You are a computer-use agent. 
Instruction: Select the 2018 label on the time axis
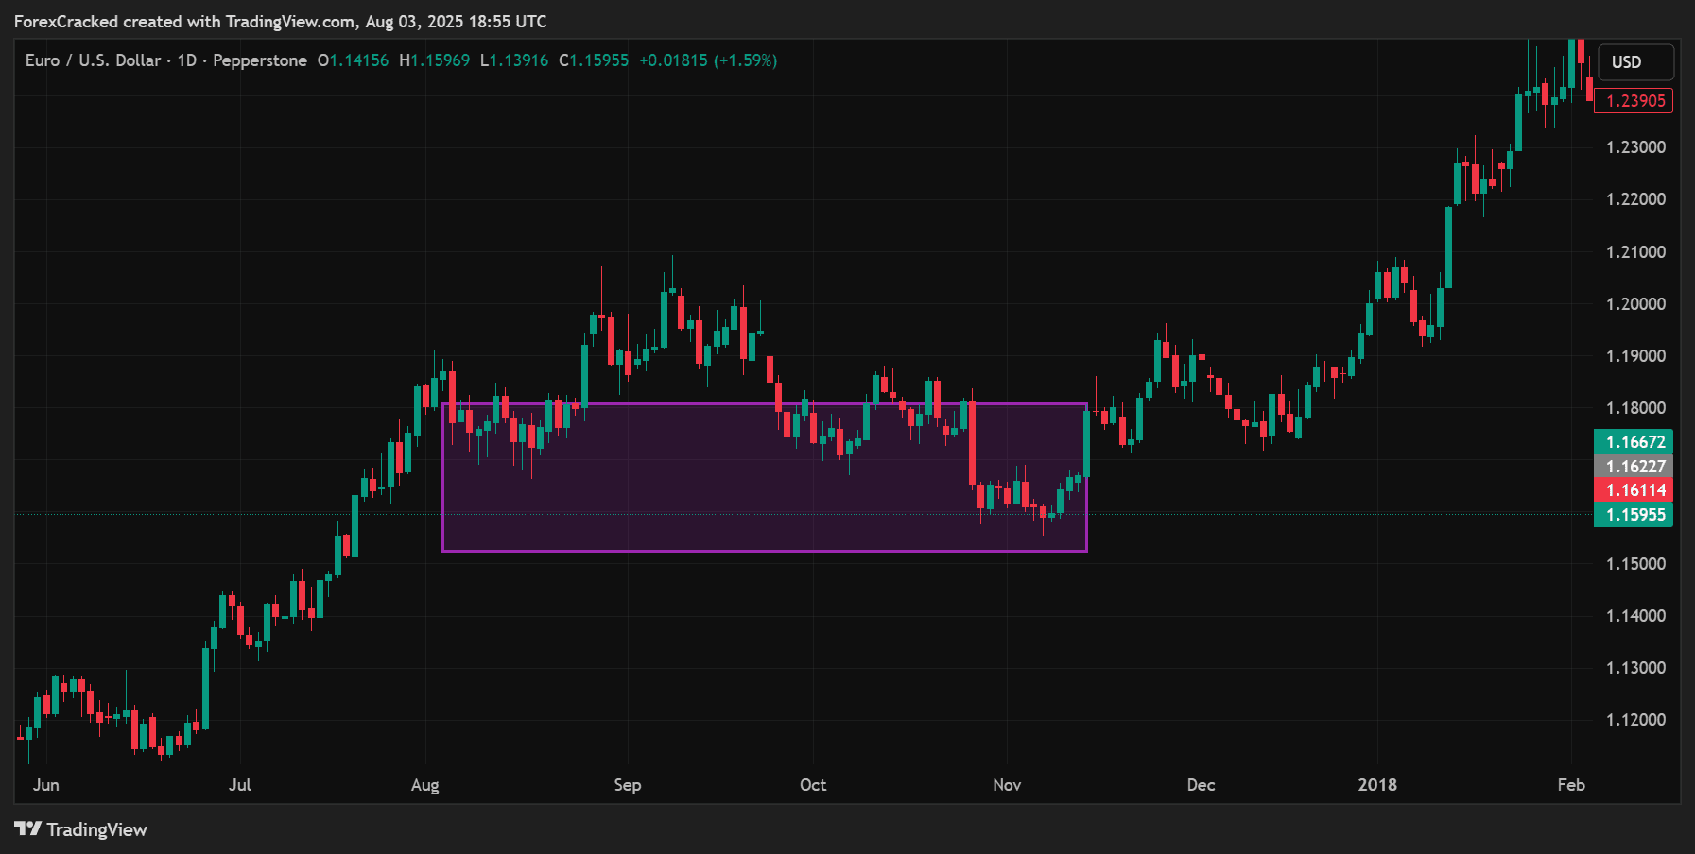[x=1376, y=785]
